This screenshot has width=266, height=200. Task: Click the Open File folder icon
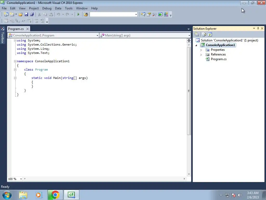(x=21, y=15)
